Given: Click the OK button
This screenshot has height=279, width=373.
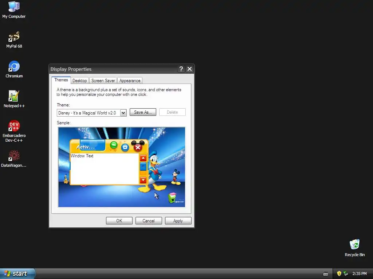Looking at the screenshot, I should [x=119, y=221].
